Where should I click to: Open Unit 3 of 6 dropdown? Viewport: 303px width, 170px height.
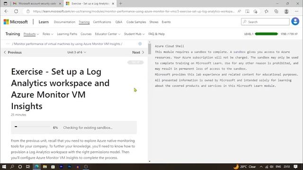click(77, 52)
